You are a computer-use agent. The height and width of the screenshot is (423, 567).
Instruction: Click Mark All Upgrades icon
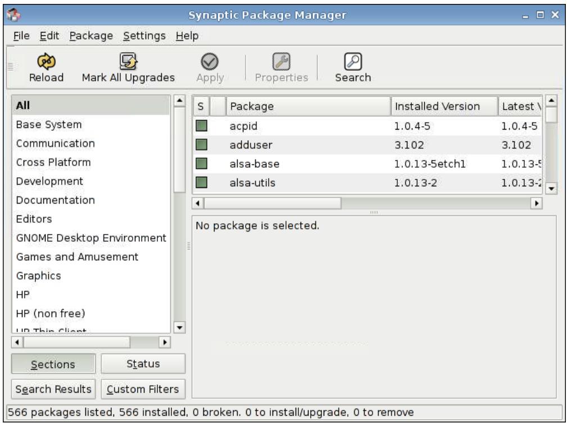click(x=128, y=61)
